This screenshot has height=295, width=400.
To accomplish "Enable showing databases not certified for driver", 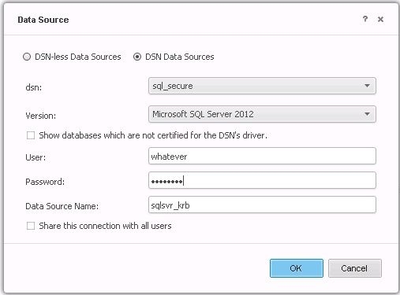I will [x=31, y=135].
